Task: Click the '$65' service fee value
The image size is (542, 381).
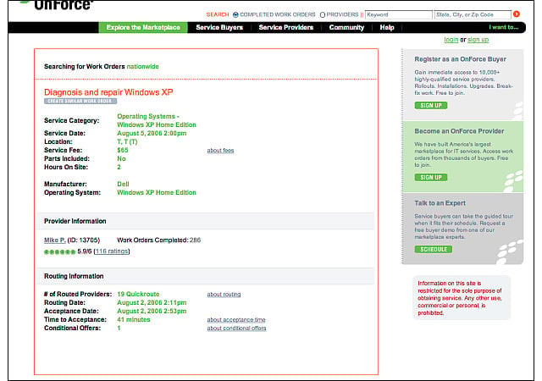Action: (123, 151)
